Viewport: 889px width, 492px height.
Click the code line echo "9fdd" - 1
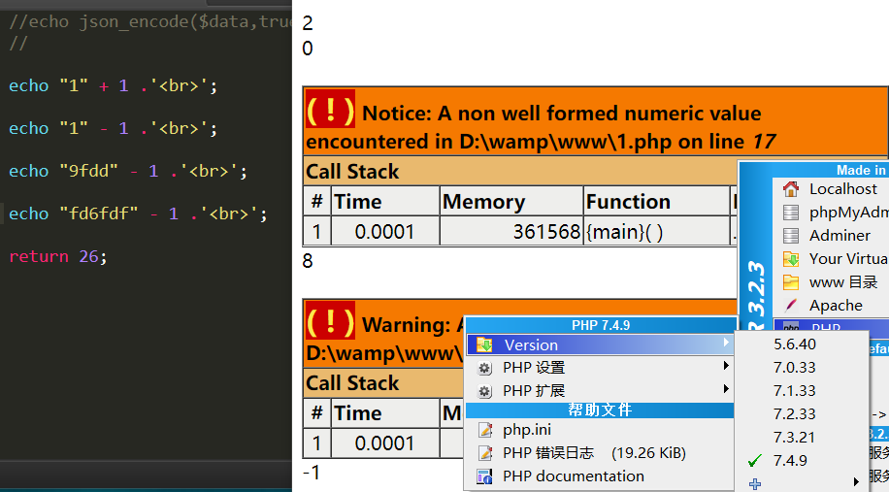(x=128, y=171)
